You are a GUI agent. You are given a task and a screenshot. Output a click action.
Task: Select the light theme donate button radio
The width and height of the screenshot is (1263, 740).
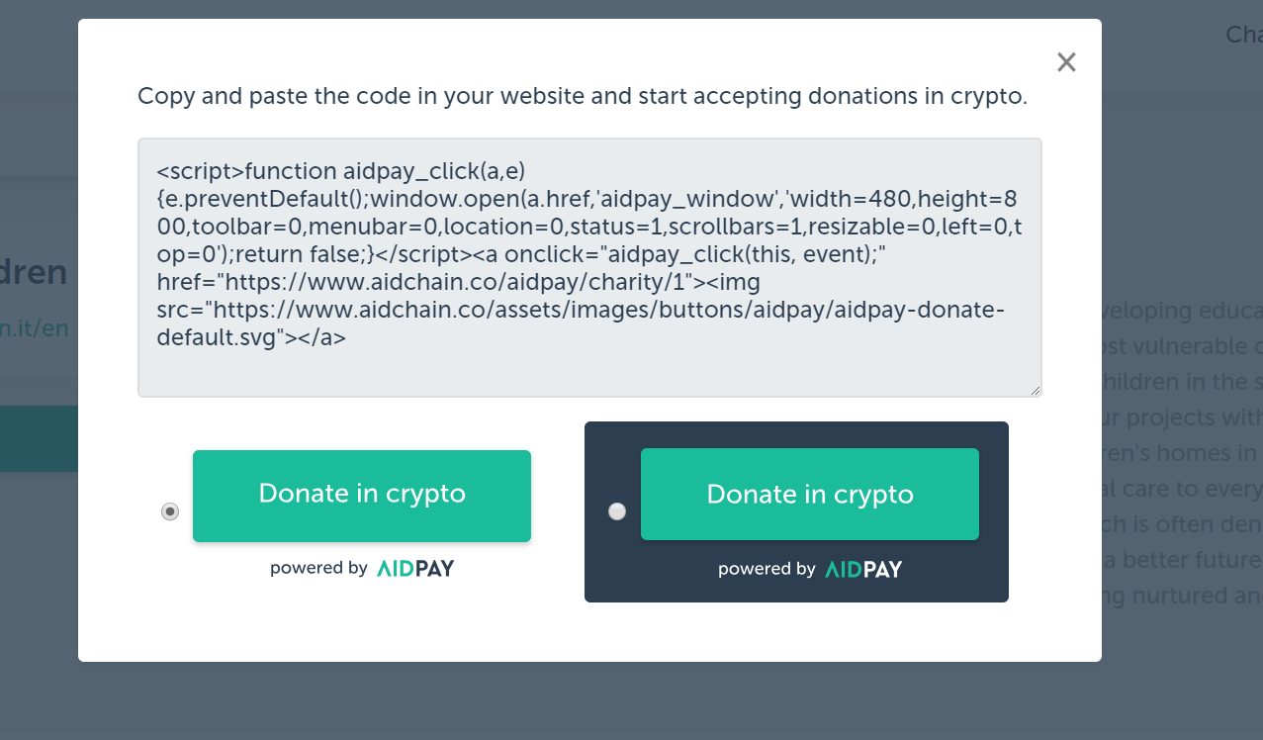[170, 511]
